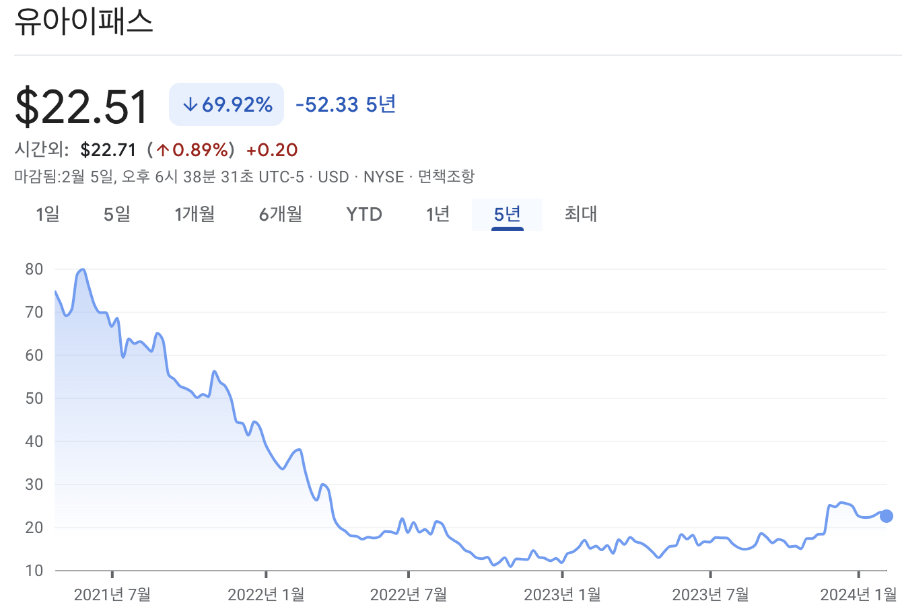The image size is (902, 607).
Task: Click the 2021년 7월 axis label
Action: pos(113,595)
